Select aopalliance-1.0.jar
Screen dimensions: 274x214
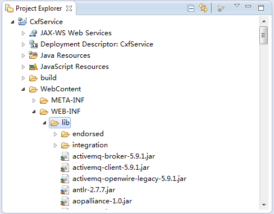pyautogui.click(x=102, y=201)
